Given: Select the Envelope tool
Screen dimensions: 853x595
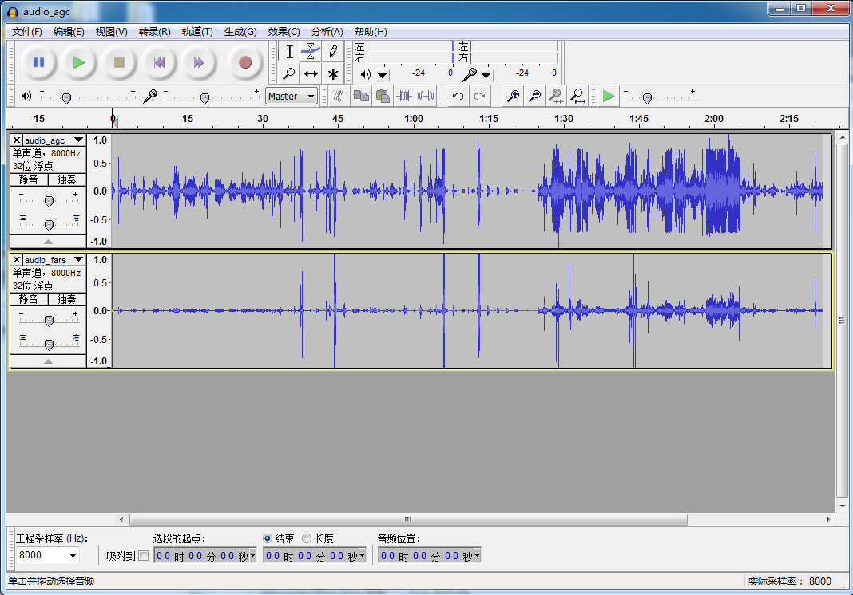Looking at the screenshot, I should 311,52.
